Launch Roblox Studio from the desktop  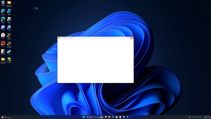(9, 12)
